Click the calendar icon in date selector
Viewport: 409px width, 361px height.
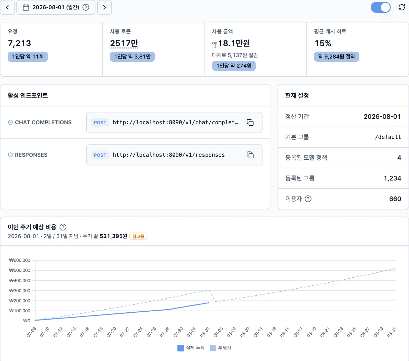(26, 7)
